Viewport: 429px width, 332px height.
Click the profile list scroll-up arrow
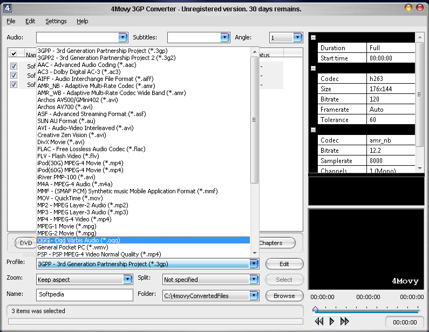255,52
